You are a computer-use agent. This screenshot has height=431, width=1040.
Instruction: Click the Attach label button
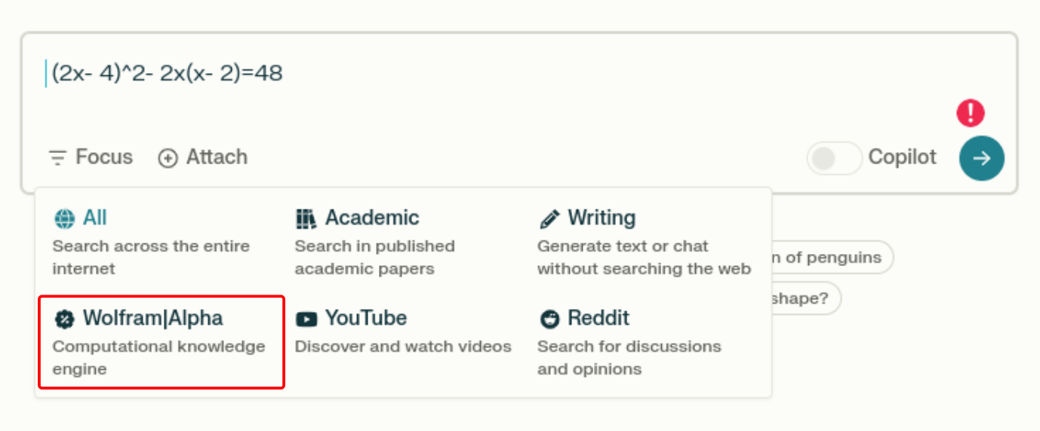point(217,157)
